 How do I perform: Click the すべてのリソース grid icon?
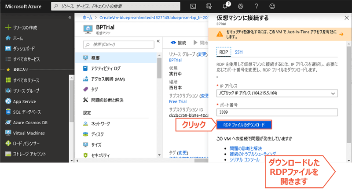tap(8, 80)
